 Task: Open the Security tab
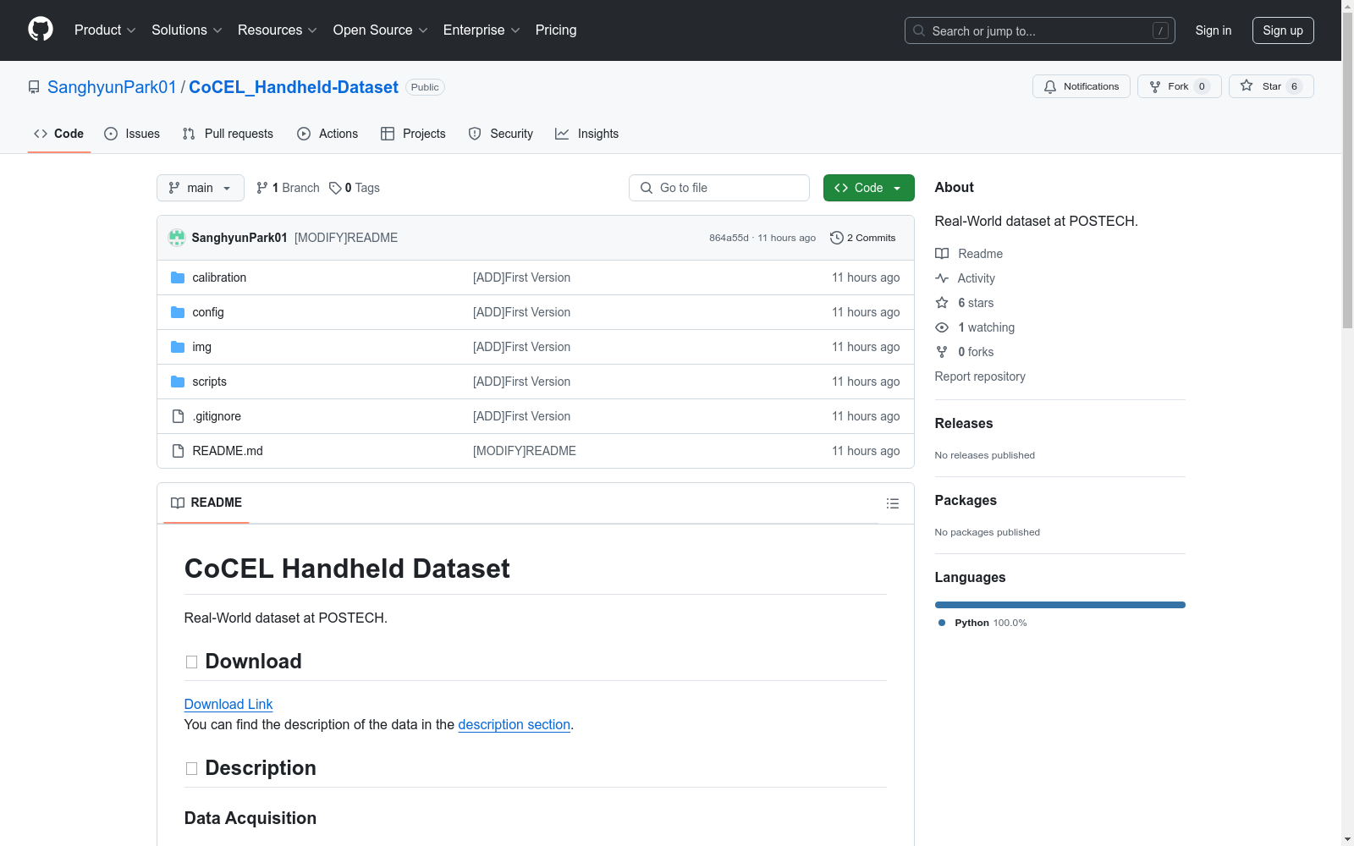[501, 134]
